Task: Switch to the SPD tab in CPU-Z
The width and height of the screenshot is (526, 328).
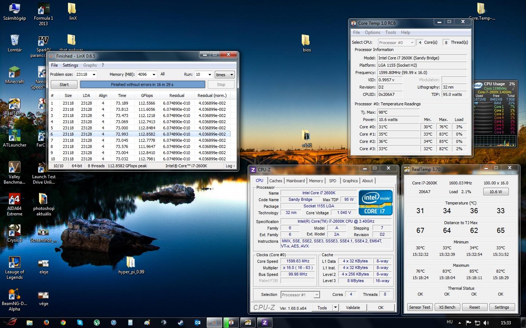Action: click(332, 181)
